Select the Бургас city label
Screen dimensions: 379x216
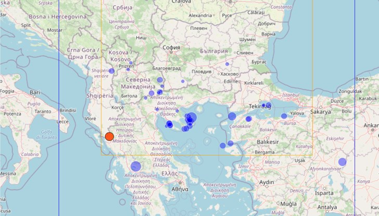(259, 61)
